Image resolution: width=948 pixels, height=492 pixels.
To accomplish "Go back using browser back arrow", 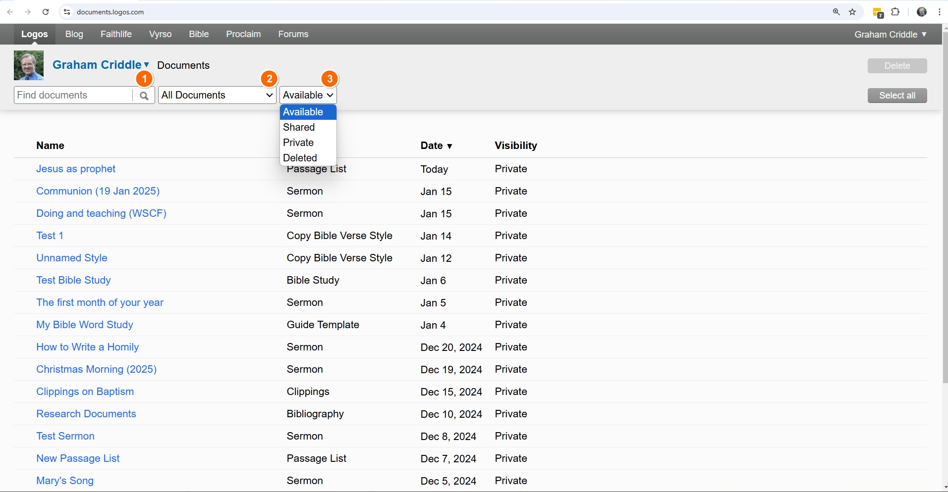I will (x=10, y=12).
